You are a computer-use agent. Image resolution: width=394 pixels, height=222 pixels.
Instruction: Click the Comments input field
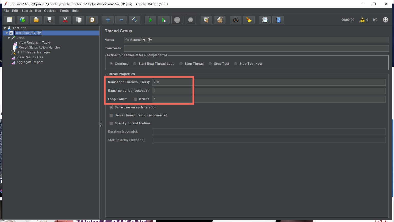pos(256,48)
